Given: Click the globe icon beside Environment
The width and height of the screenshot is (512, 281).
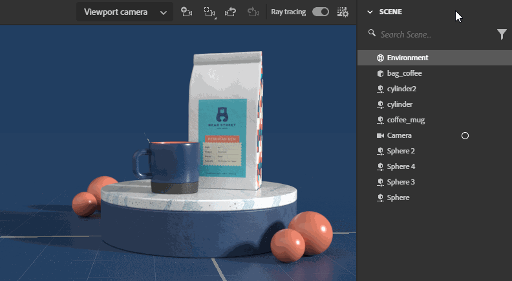Looking at the screenshot, I should coord(380,58).
